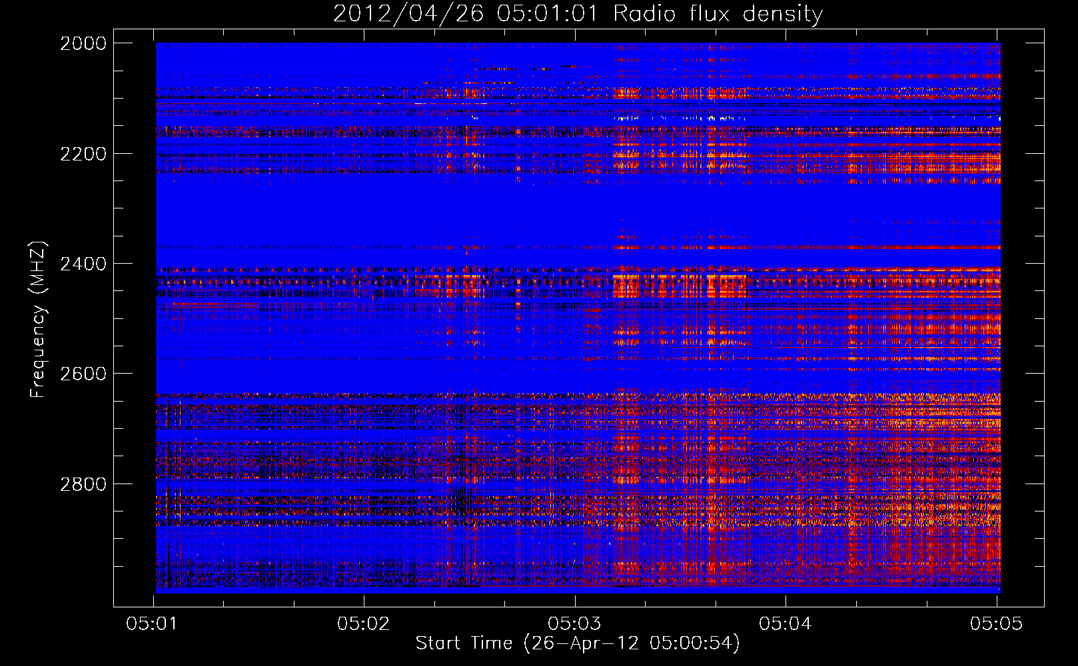Click the 05:04 time tick label
The image size is (1078, 666).
coord(786,623)
